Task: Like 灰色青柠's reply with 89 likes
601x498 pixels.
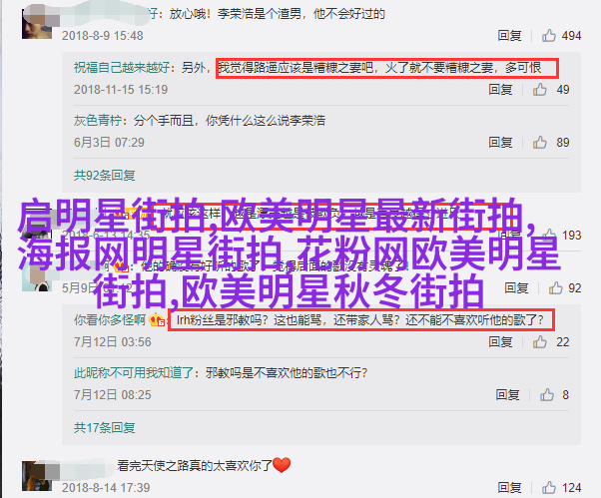Action: [539, 142]
